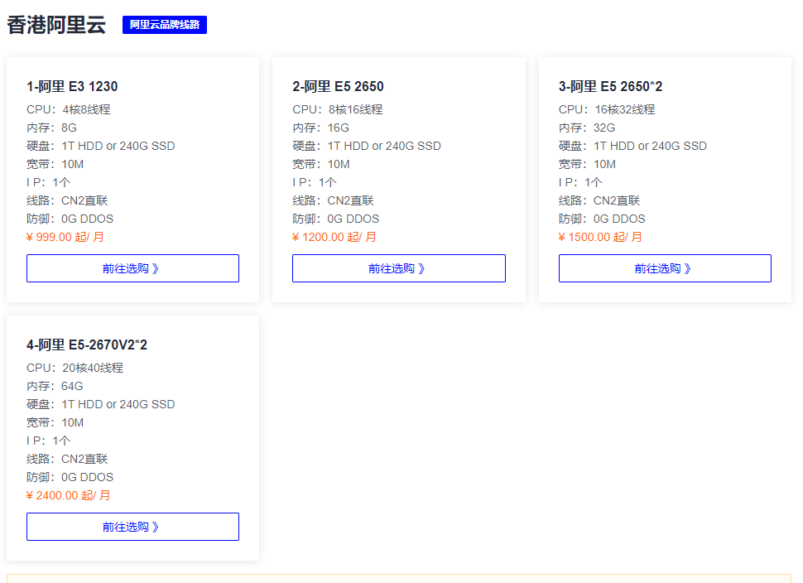Click the CPU: 16核32线程 spec line
This screenshot has height=583, width=803.
point(607,109)
